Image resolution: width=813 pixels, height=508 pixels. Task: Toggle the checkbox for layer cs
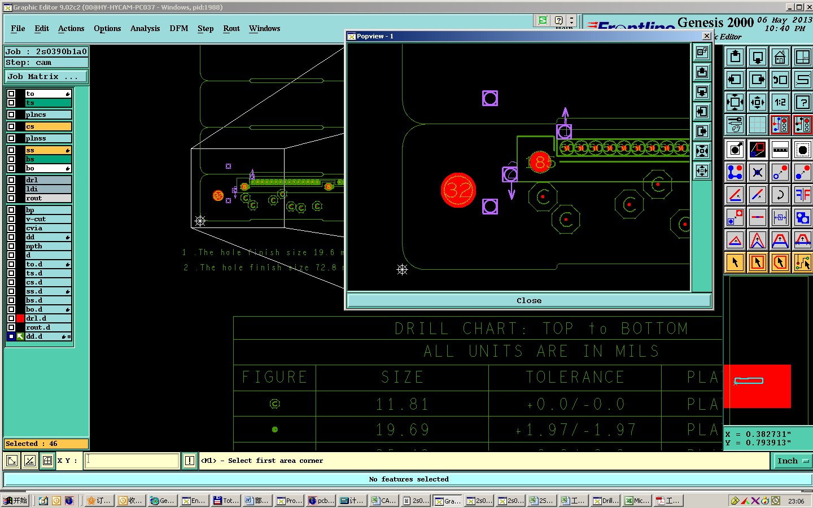(11, 126)
